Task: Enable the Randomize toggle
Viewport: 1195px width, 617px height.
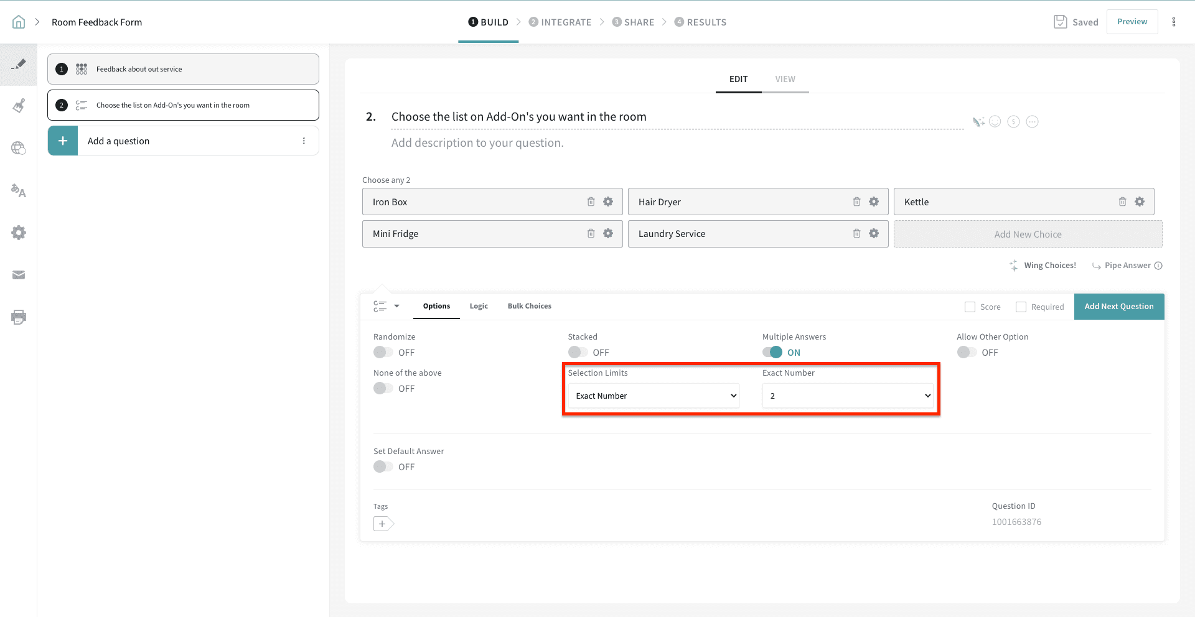Action: 383,352
